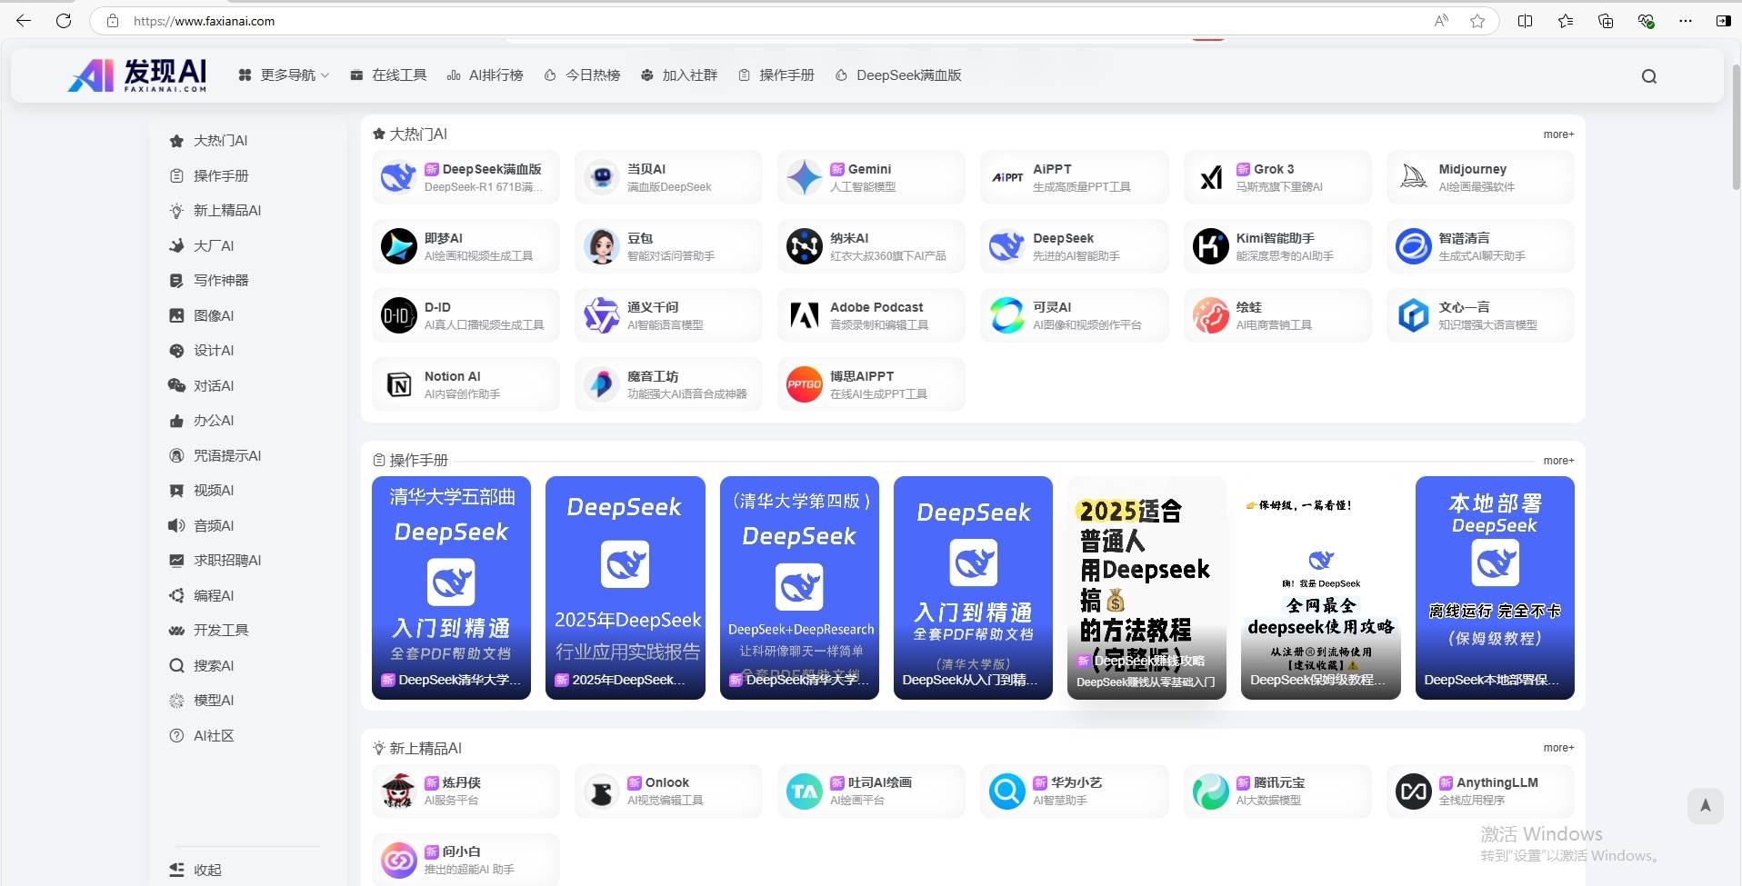The image size is (1742, 886).
Task: Open the Grok 3 xAI icon
Action: (1210, 177)
